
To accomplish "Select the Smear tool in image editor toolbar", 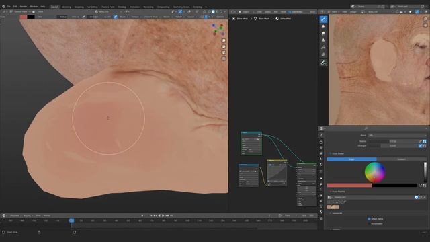I will pyautogui.click(x=323, y=34).
